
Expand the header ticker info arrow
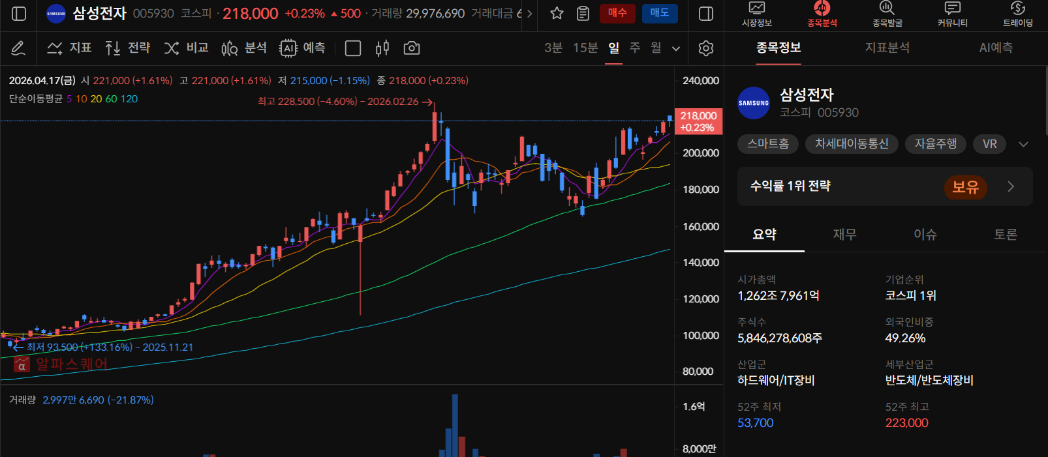529,14
